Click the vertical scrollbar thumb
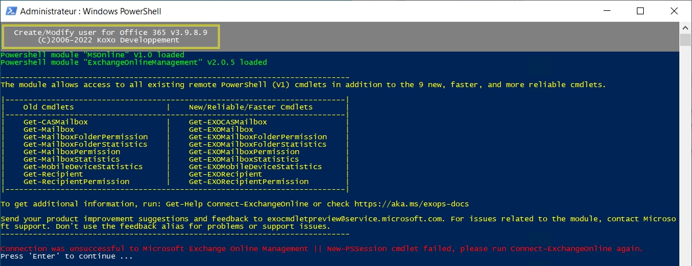Screen dimensions: 692x266 [685, 40]
